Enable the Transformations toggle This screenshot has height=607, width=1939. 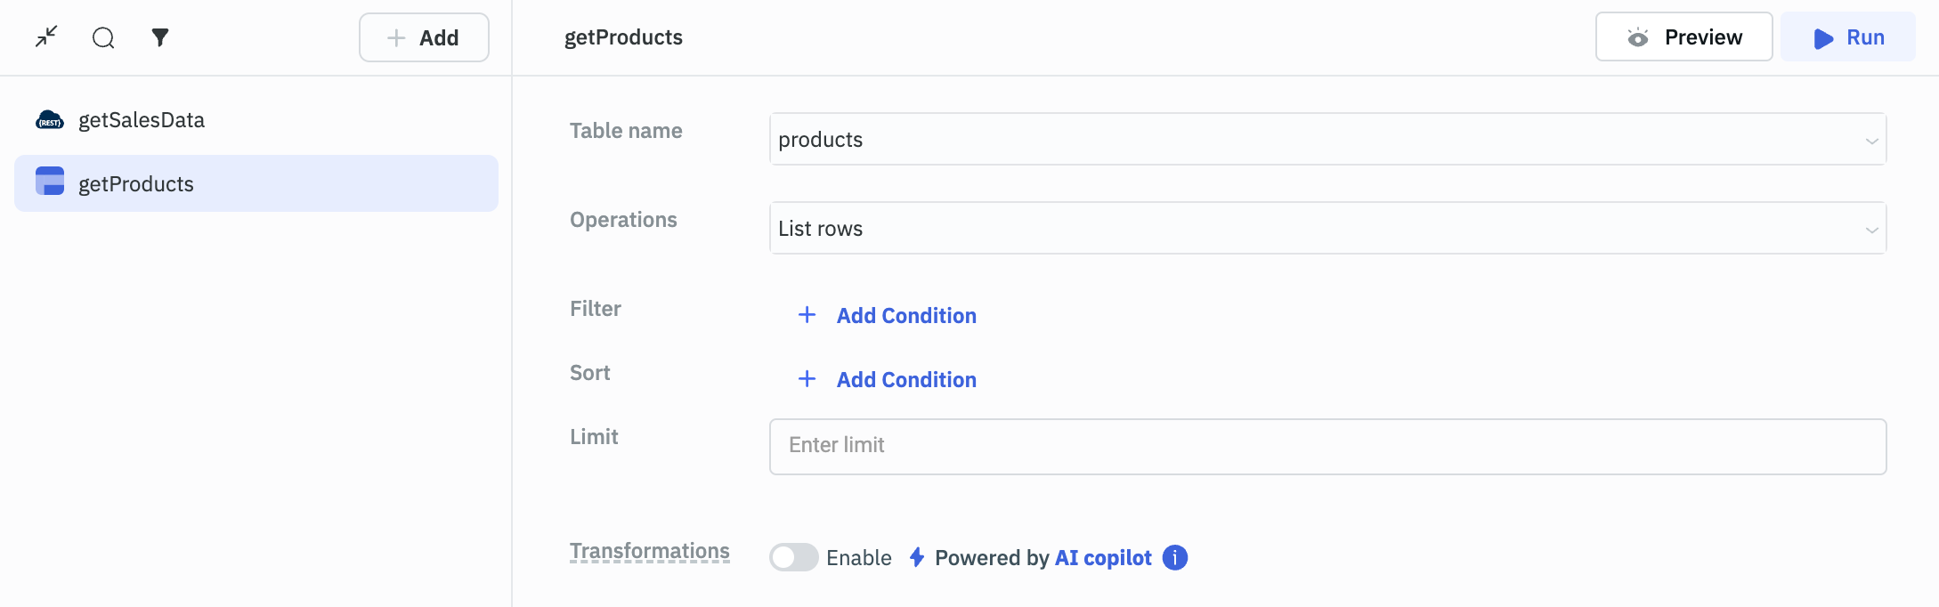pos(793,557)
